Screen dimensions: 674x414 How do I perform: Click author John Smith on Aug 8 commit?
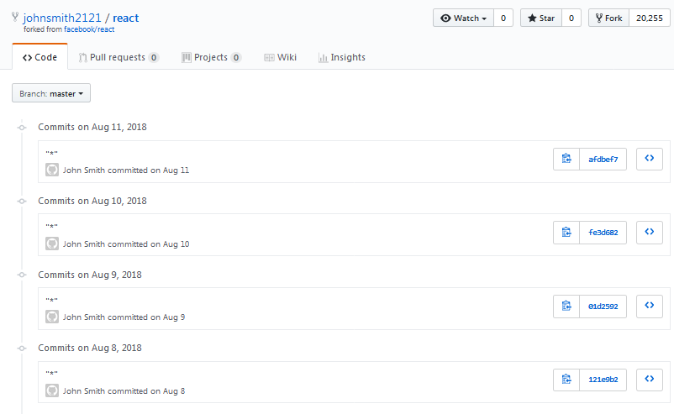click(84, 390)
